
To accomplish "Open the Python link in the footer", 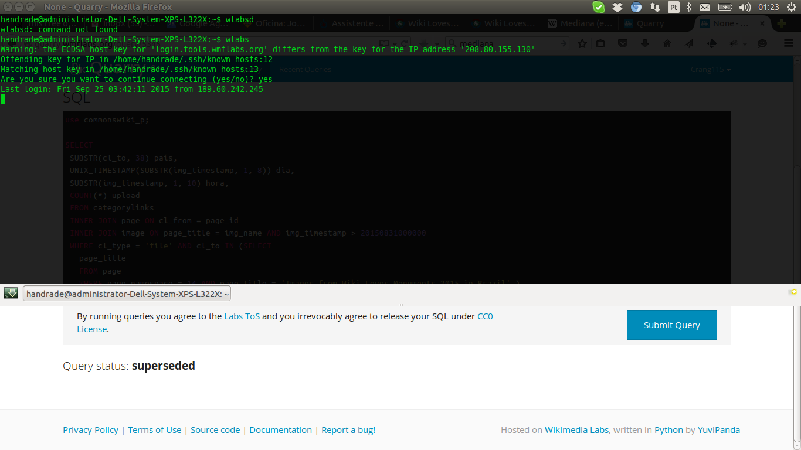I will pos(669,430).
